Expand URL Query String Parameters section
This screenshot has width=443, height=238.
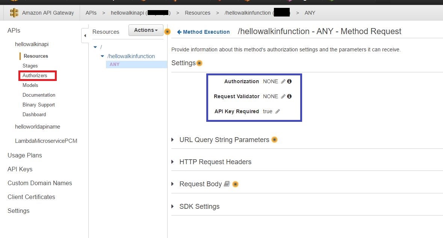coord(172,140)
